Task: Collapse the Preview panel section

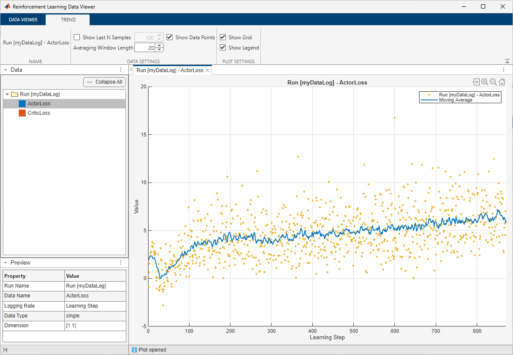Action: pos(6,262)
